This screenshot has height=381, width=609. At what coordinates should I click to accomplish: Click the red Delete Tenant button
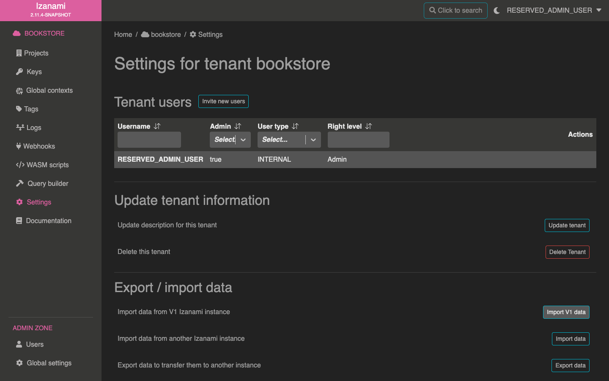[x=567, y=252]
